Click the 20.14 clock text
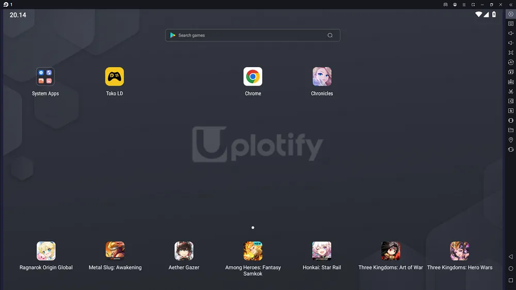Image resolution: width=516 pixels, height=290 pixels. pos(18,15)
